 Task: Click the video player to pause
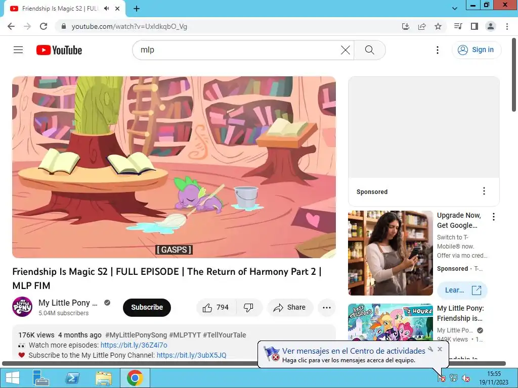tap(174, 167)
